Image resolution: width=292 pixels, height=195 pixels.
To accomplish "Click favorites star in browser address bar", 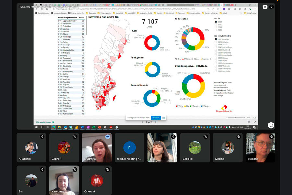I will click(218, 9).
